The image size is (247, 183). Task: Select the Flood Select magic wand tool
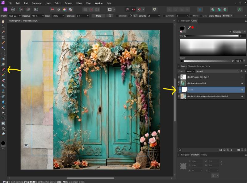tap(3, 48)
